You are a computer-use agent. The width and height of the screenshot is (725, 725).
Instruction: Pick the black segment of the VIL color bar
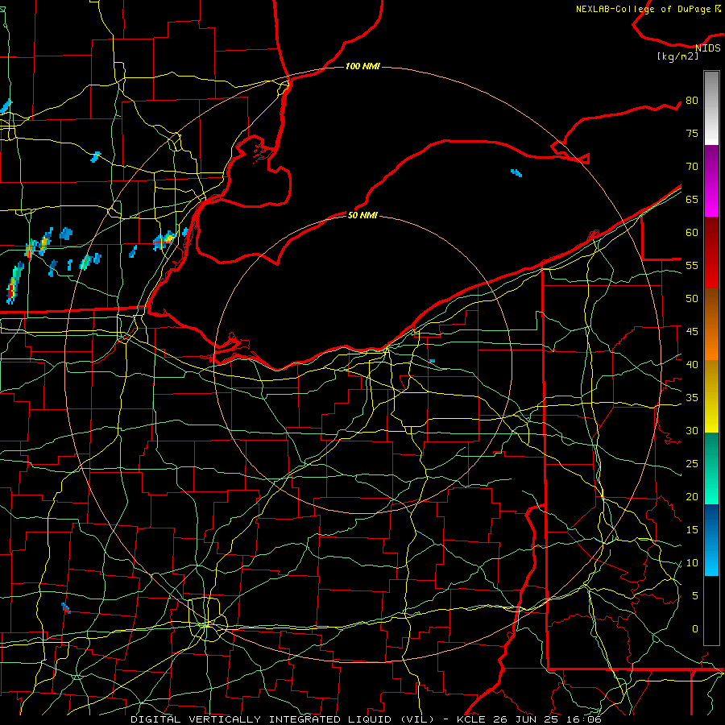[711, 610]
